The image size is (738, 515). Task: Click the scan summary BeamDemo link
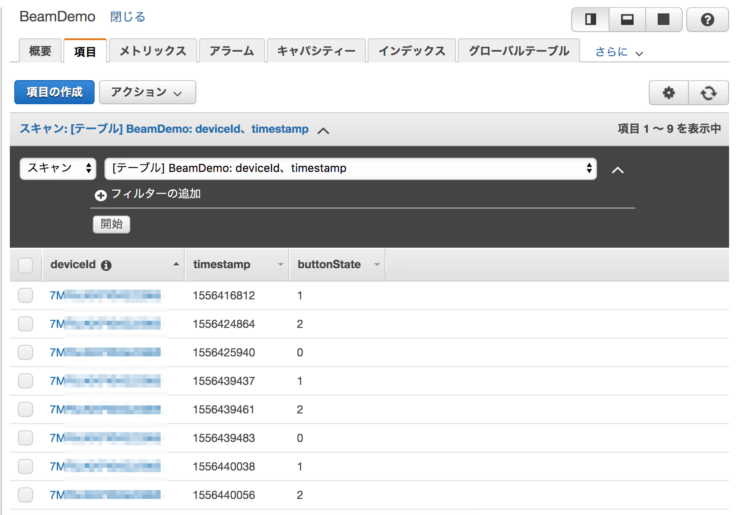pyautogui.click(x=164, y=129)
